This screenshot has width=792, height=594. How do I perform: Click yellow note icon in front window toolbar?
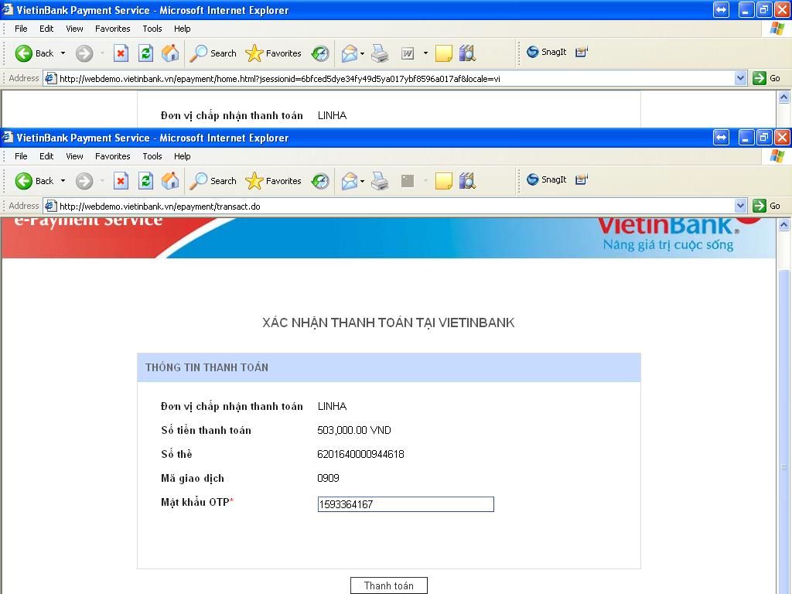[443, 181]
